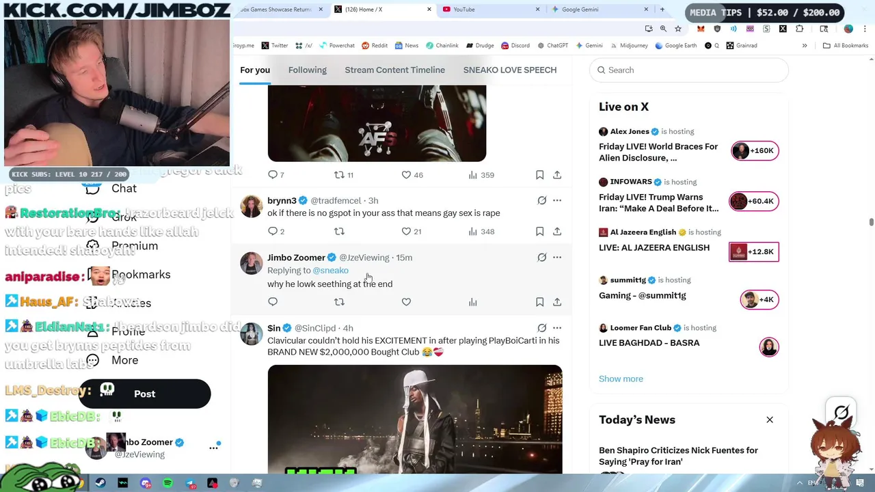Open the Stream Content Timeline tab

394,70
